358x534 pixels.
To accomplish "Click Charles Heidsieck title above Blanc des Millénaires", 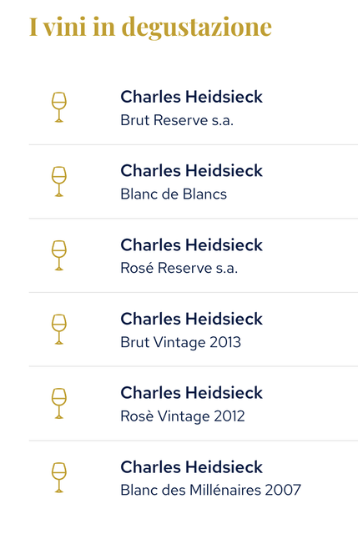I will click(x=192, y=467).
